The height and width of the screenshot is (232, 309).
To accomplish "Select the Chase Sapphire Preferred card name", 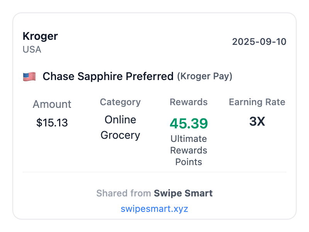I will [x=108, y=77].
